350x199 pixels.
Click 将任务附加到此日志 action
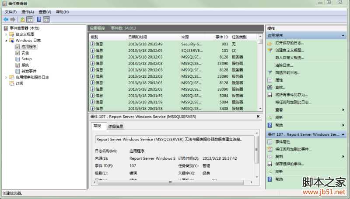coord(293,102)
